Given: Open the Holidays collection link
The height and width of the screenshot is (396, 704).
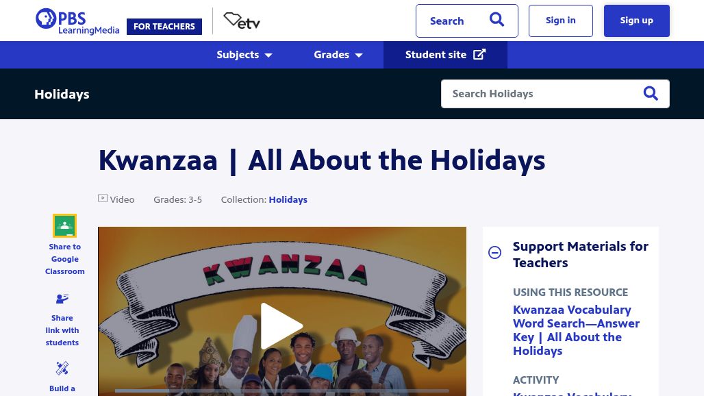Looking at the screenshot, I should point(288,199).
